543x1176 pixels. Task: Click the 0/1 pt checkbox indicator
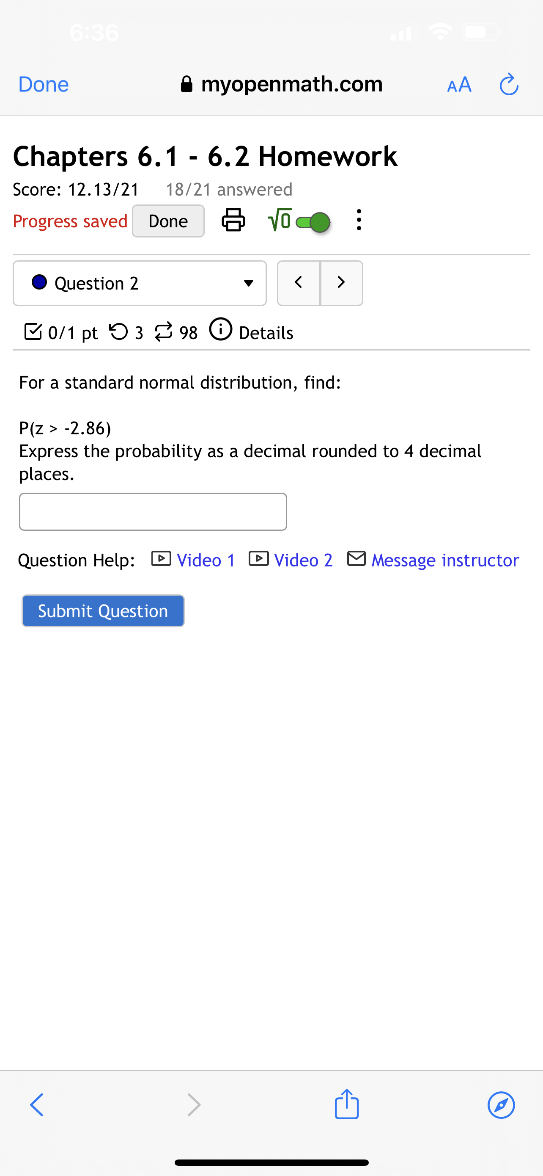[x=34, y=331]
